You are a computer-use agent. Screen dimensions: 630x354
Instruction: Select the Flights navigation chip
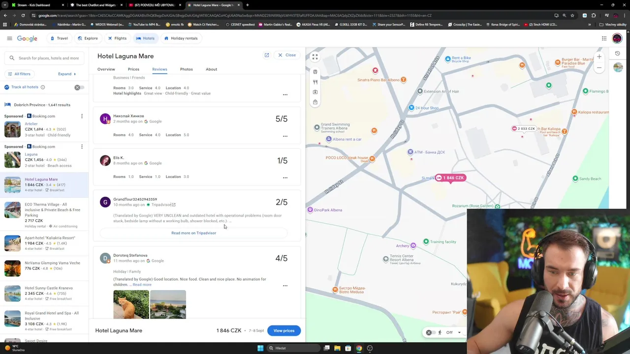(x=117, y=38)
